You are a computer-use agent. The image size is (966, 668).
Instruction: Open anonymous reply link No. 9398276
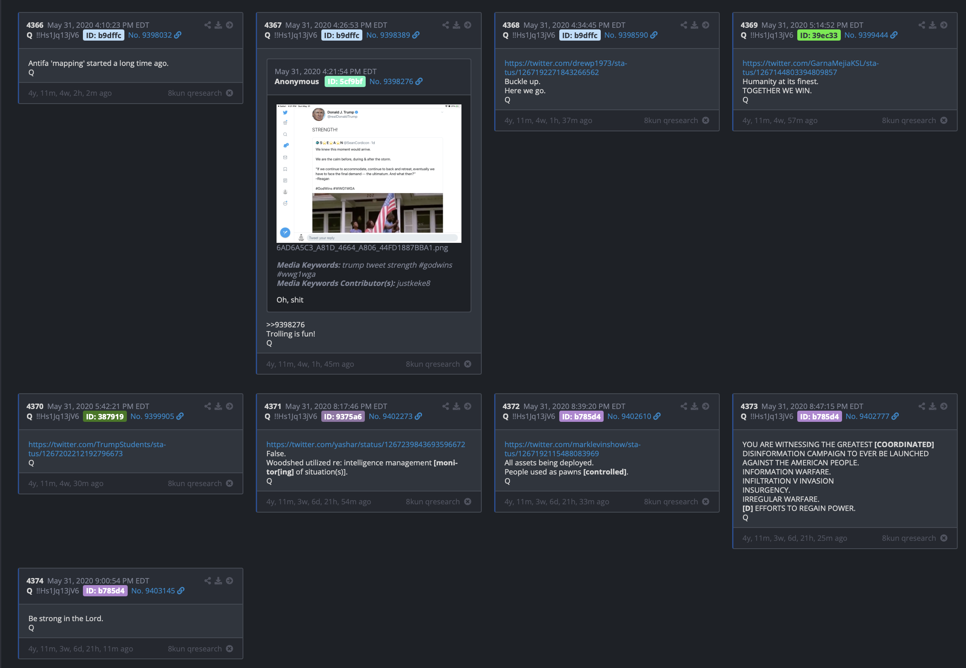[391, 82]
